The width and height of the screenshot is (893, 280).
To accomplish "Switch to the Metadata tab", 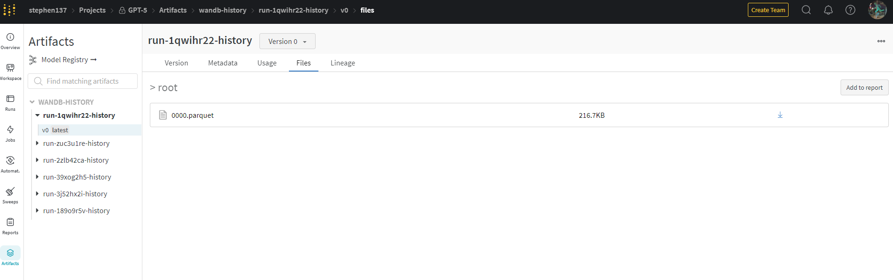I will click(223, 63).
